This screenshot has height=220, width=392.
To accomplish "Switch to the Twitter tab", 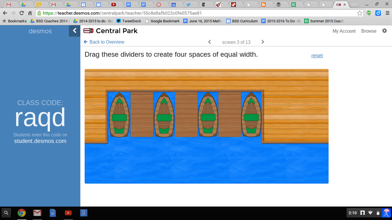I will (x=188, y=5).
